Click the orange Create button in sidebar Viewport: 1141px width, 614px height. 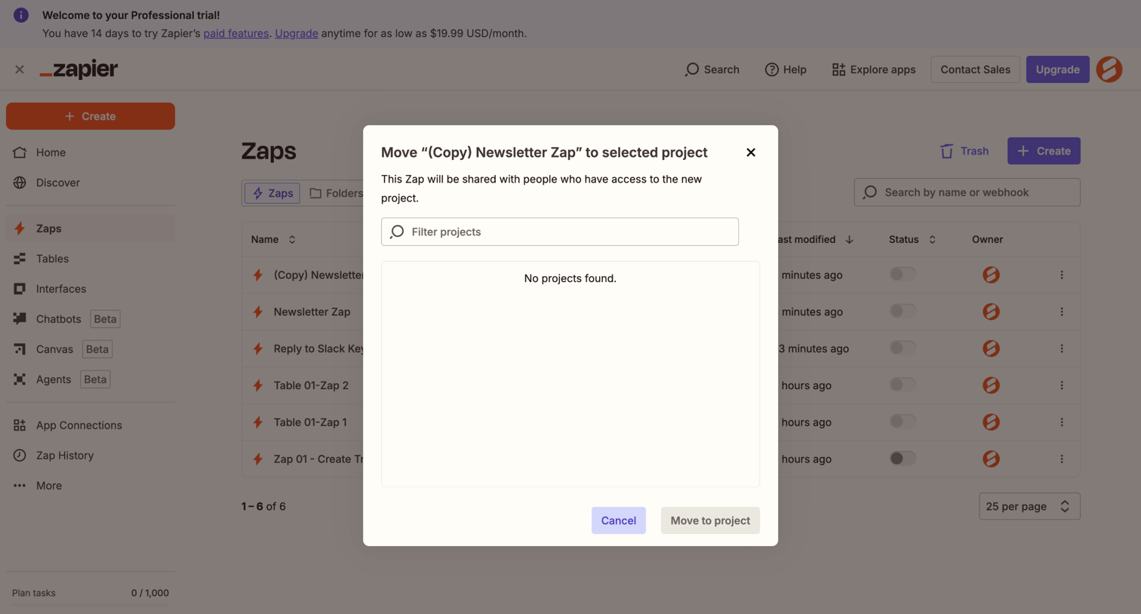click(91, 116)
